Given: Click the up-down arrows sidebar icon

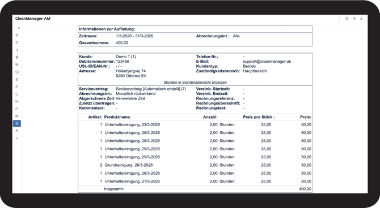Looking at the screenshot, I should click(16, 50).
